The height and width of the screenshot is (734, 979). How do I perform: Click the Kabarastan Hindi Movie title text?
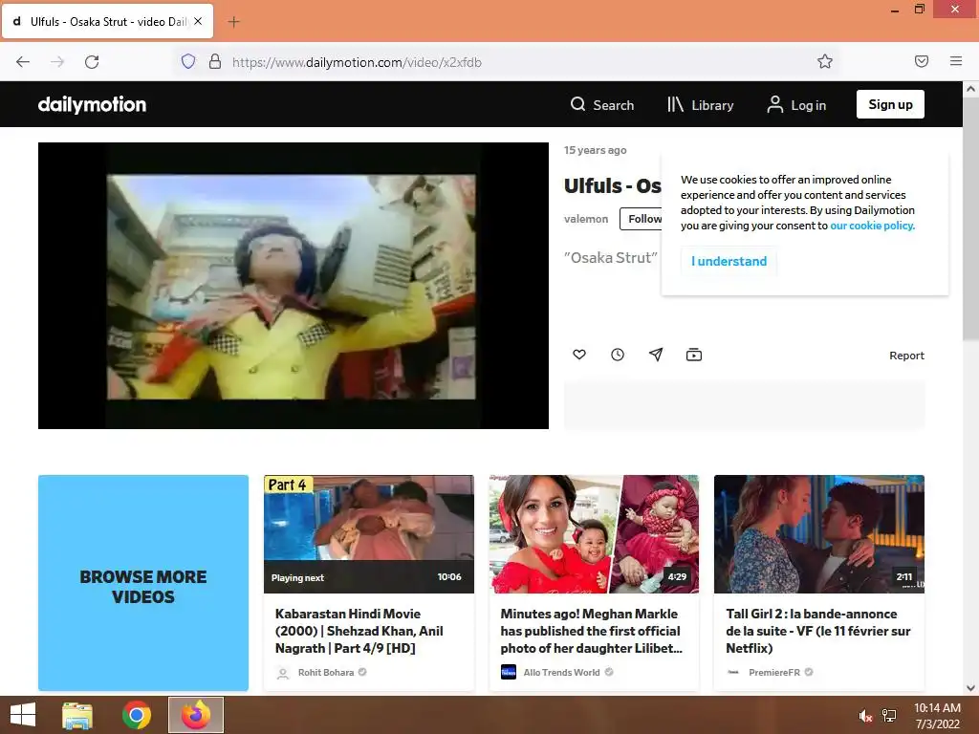click(359, 631)
